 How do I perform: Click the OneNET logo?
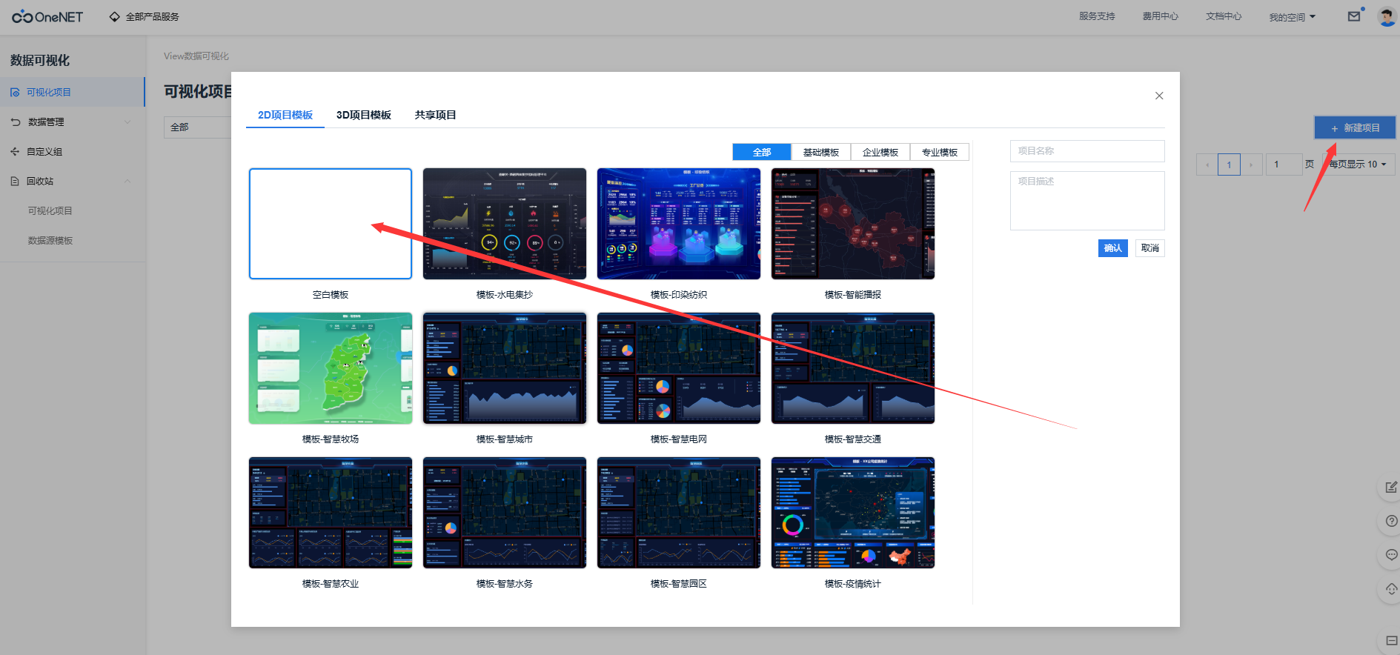(x=47, y=16)
